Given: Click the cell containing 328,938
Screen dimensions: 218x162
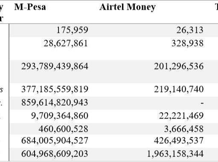Looking at the screenshot, I should (x=188, y=44).
